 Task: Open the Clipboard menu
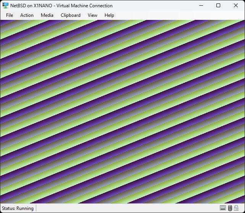[x=71, y=15]
